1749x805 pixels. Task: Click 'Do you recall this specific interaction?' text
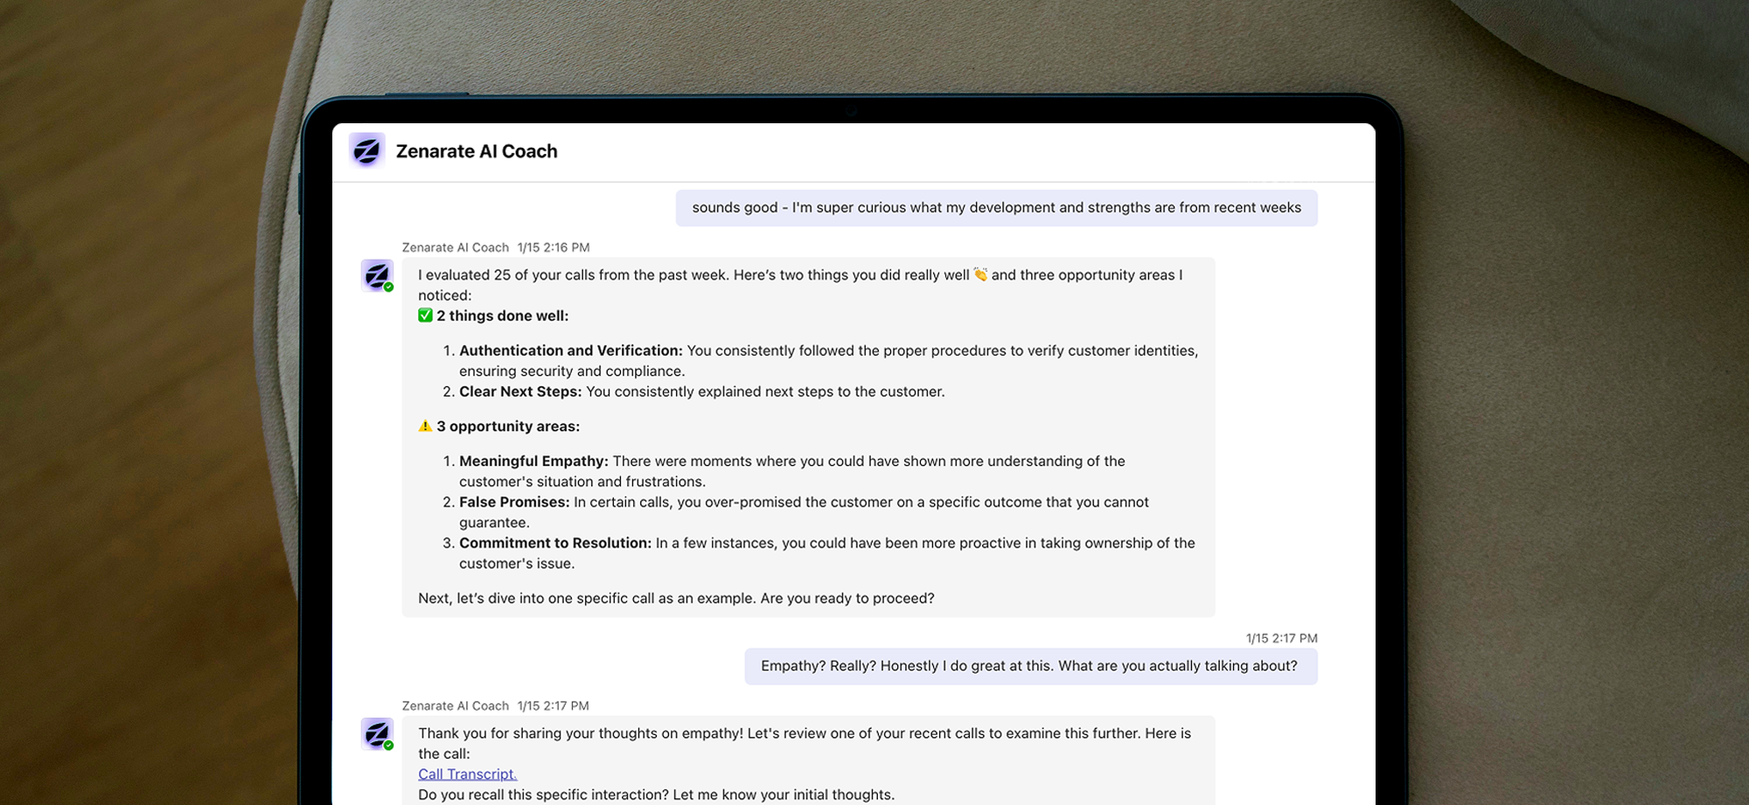(x=542, y=795)
